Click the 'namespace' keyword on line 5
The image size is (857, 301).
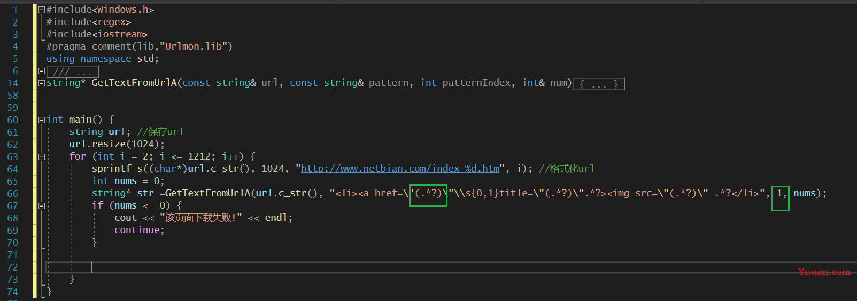coord(106,59)
